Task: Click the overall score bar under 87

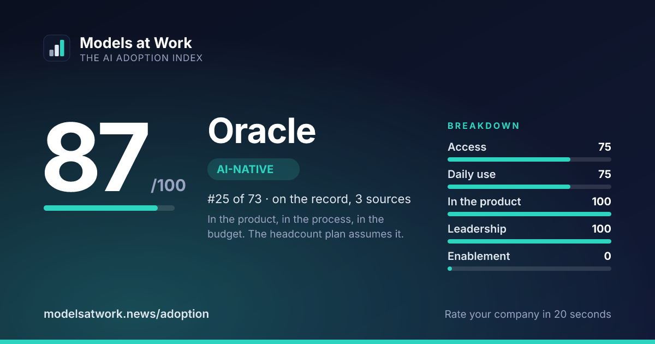Action: (x=109, y=208)
